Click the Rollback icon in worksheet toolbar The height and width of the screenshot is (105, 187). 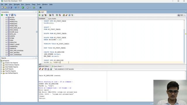point(60,15)
